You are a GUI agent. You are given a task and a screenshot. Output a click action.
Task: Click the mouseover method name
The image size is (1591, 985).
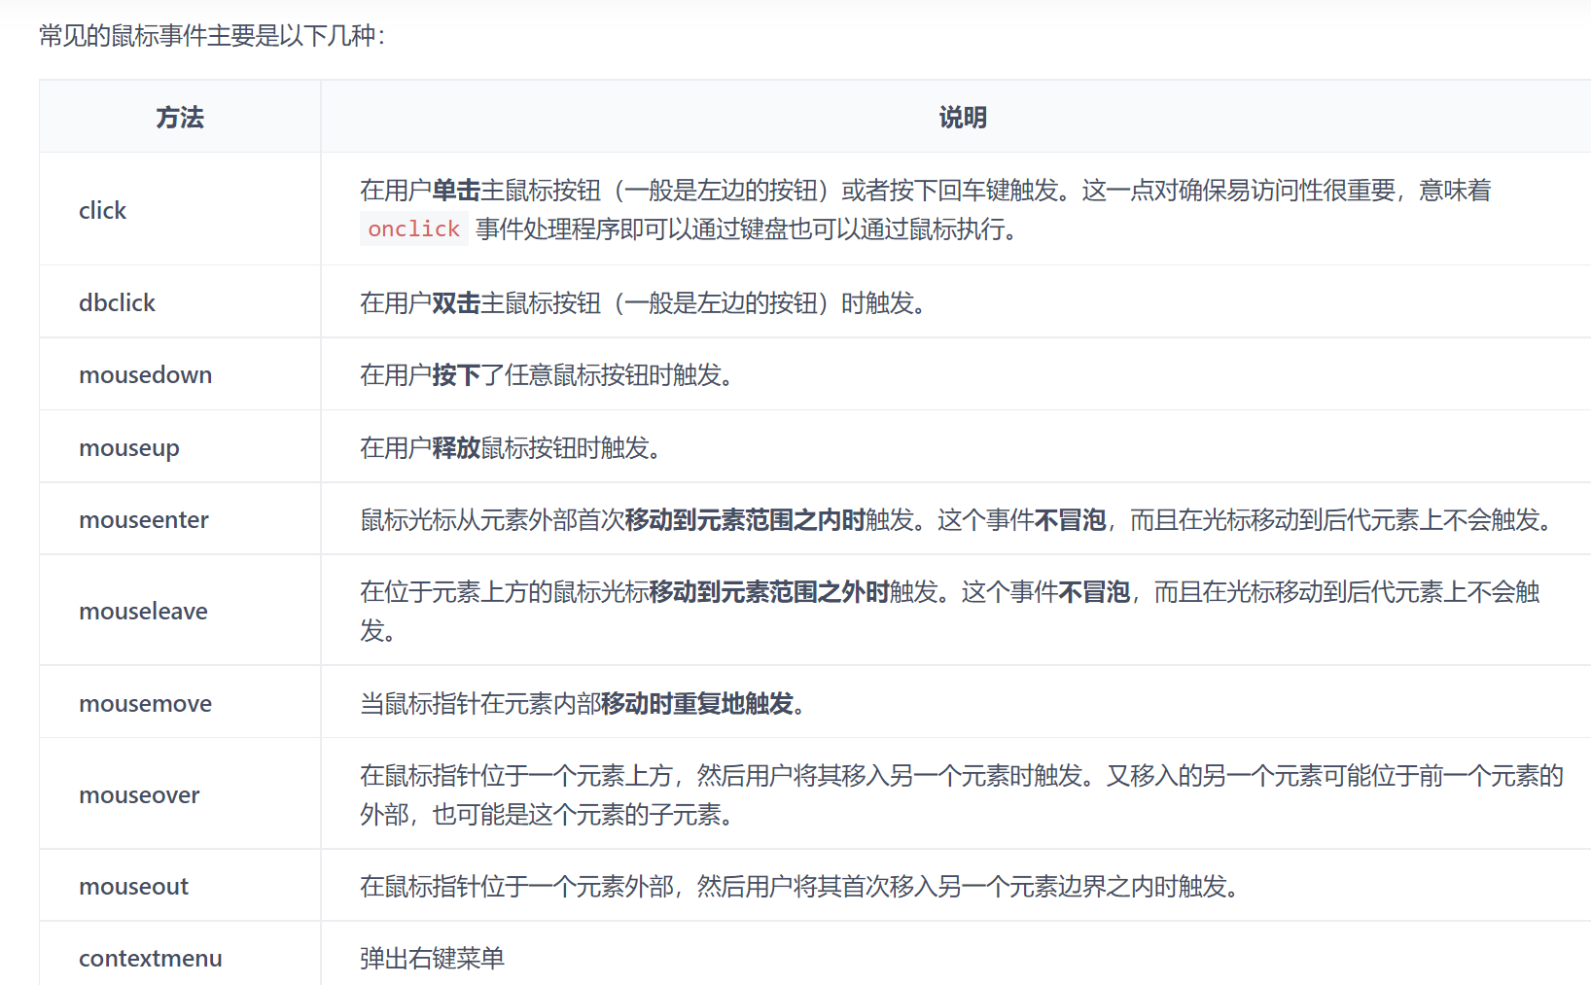pyautogui.click(x=139, y=795)
